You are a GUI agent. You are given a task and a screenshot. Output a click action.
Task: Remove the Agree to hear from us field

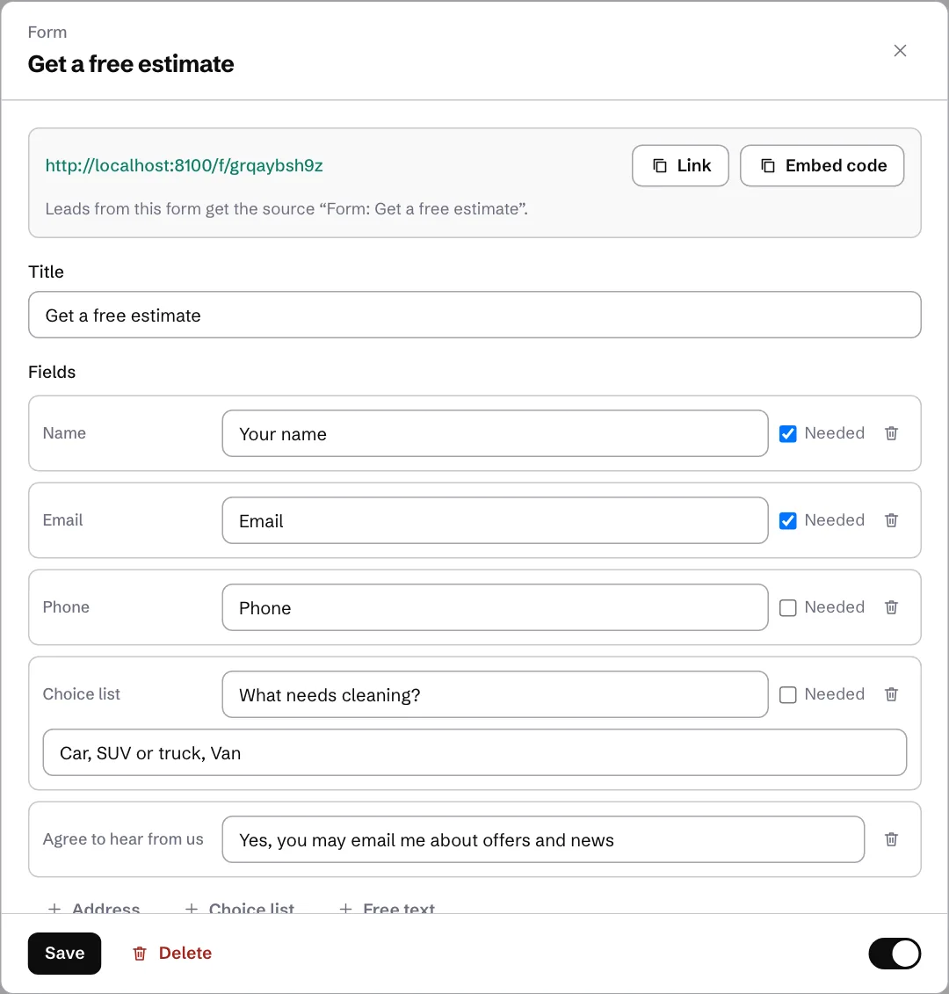(x=891, y=839)
